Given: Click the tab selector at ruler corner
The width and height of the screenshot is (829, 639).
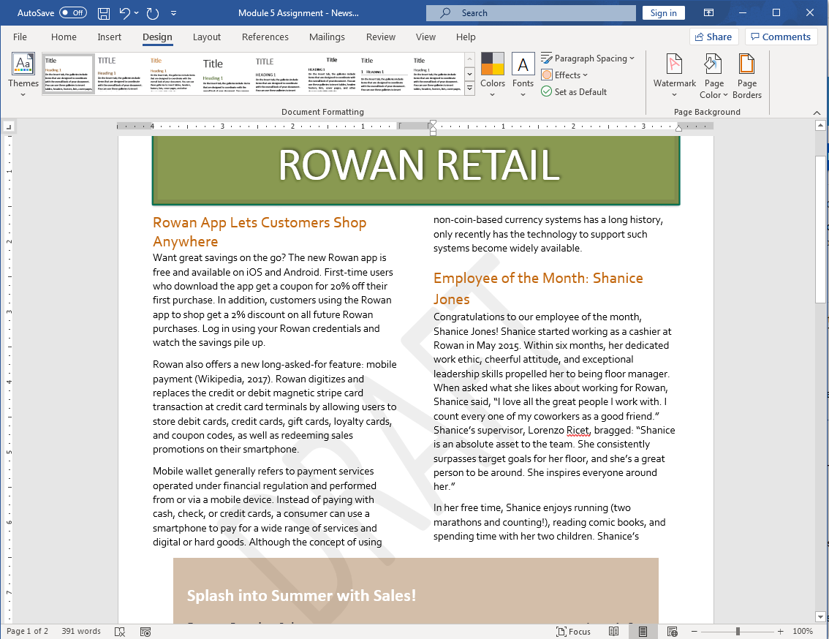Looking at the screenshot, I should [x=9, y=127].
